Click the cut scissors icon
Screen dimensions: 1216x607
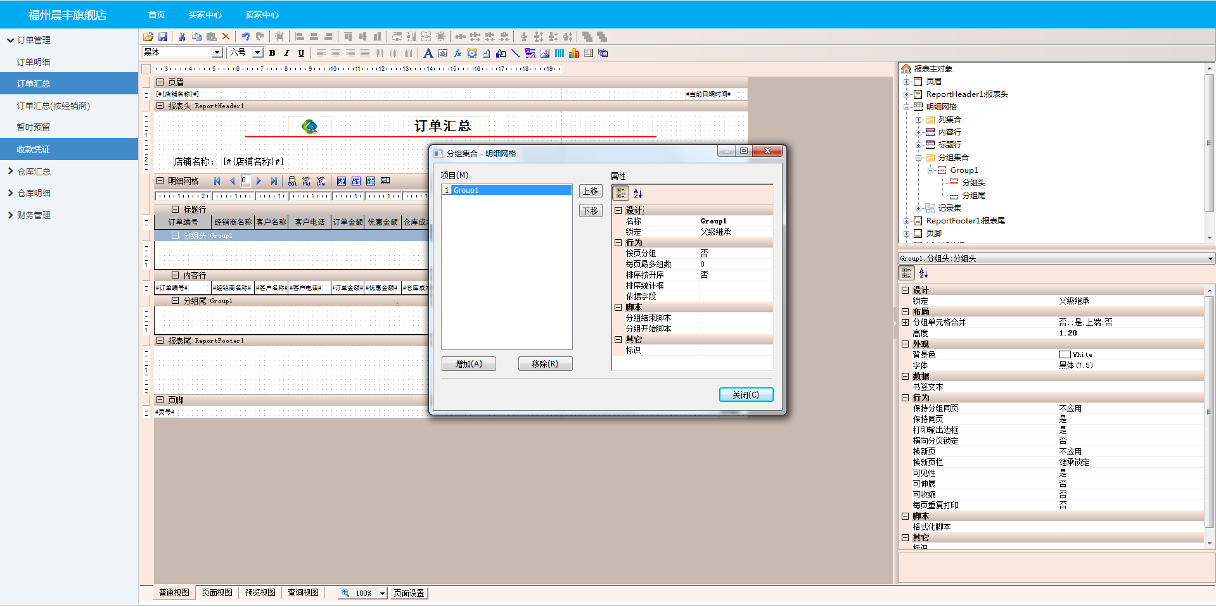182,37
